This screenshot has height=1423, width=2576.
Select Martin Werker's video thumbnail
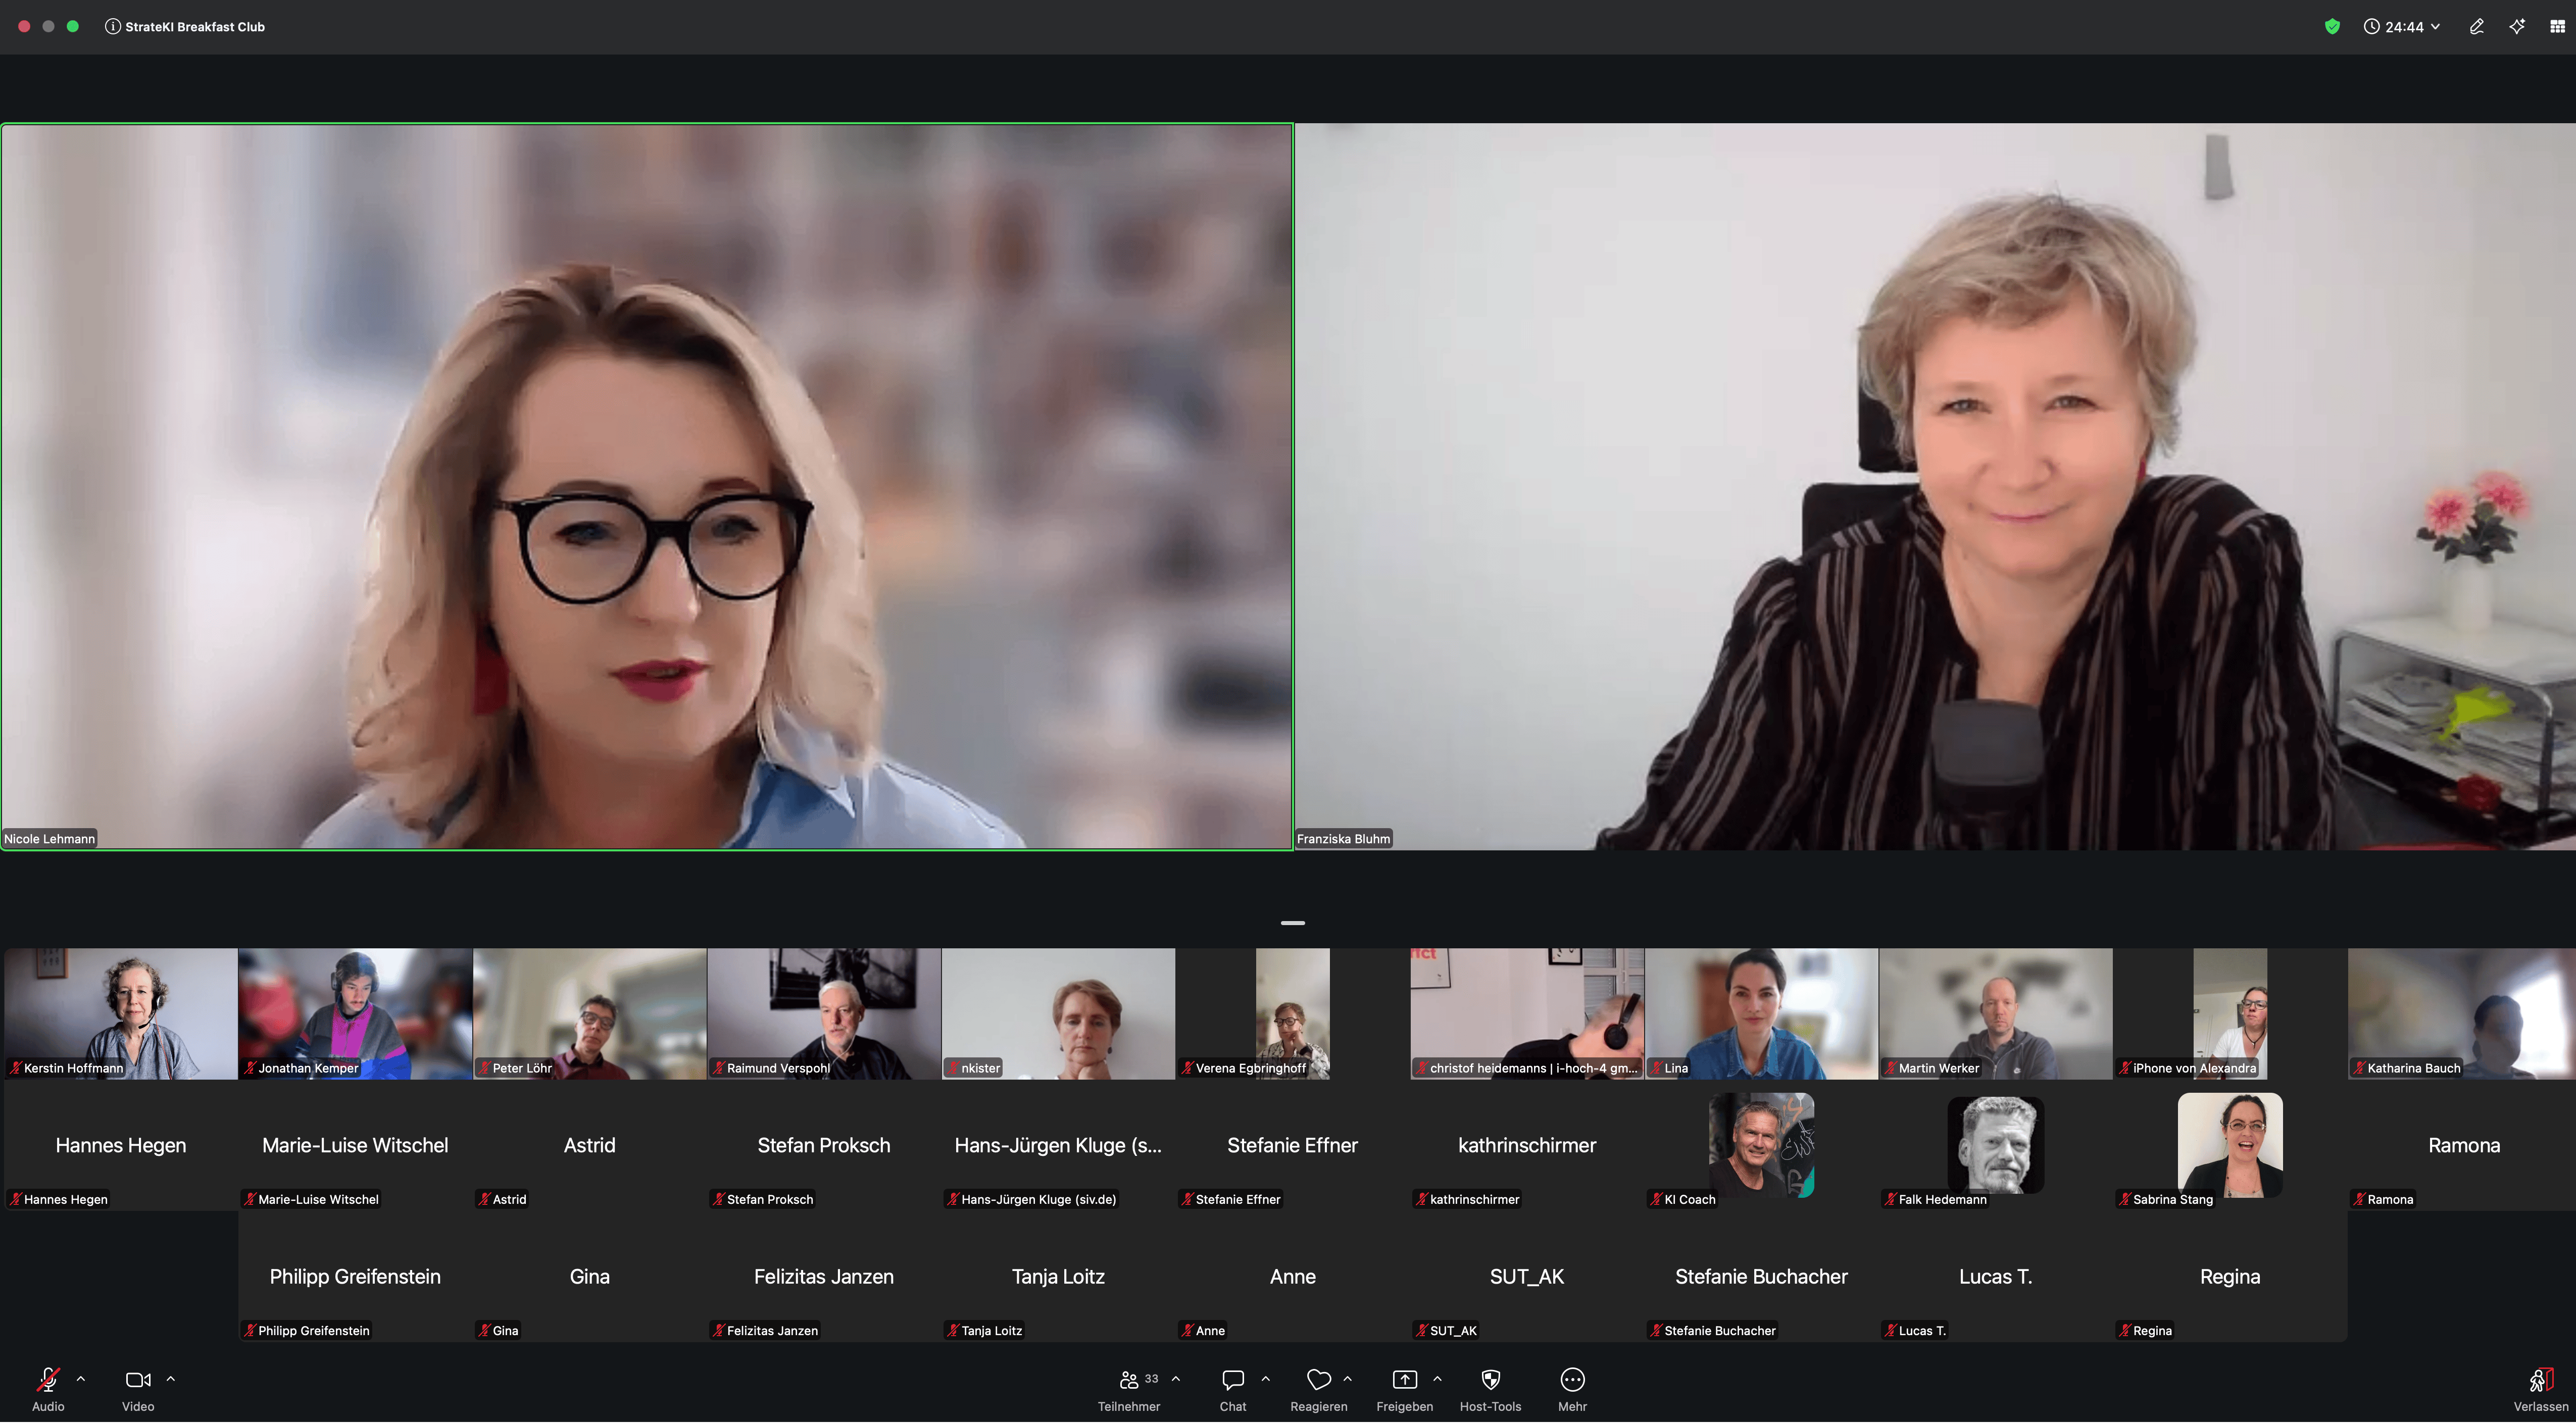[x=1996, y=1014]
